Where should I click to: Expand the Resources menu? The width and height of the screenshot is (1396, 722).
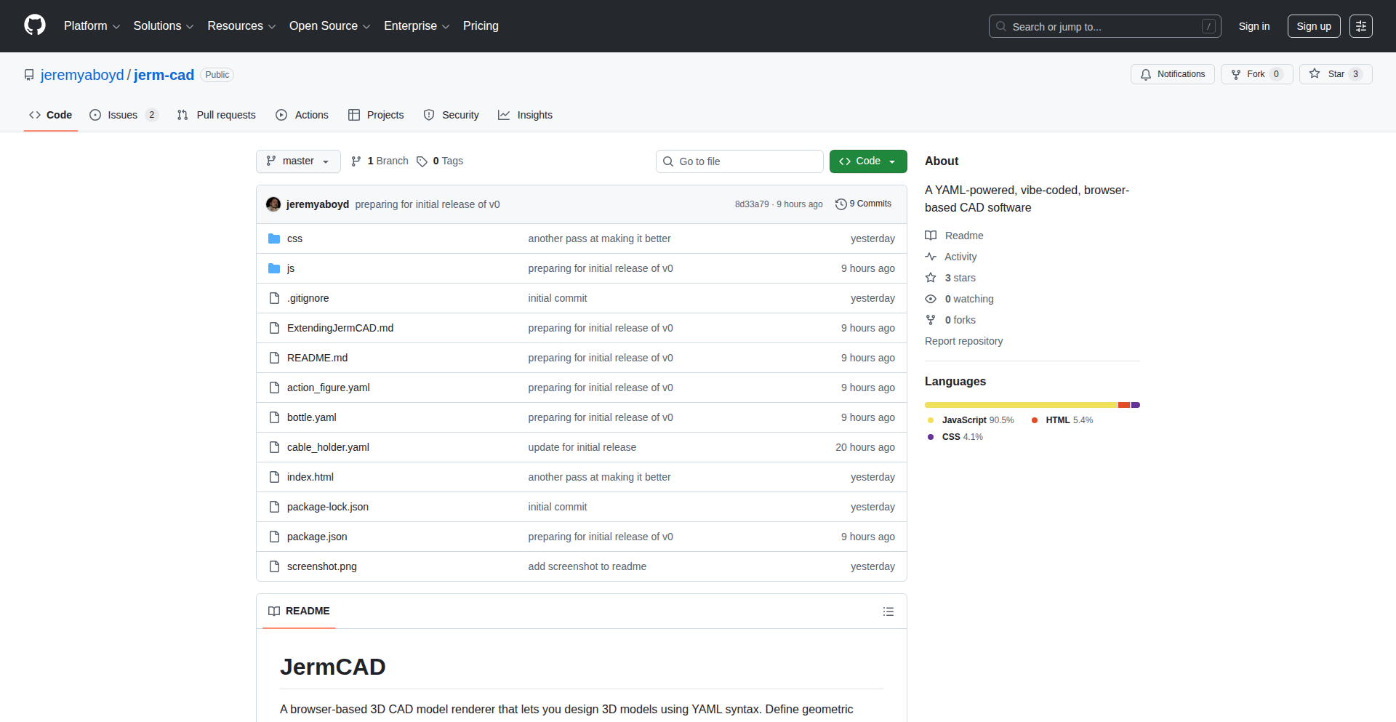click(241, 26)
